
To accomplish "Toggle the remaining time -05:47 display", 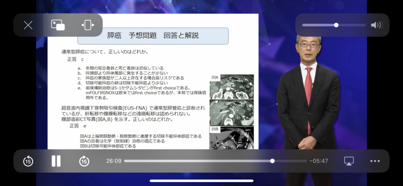I will (318, 161).
